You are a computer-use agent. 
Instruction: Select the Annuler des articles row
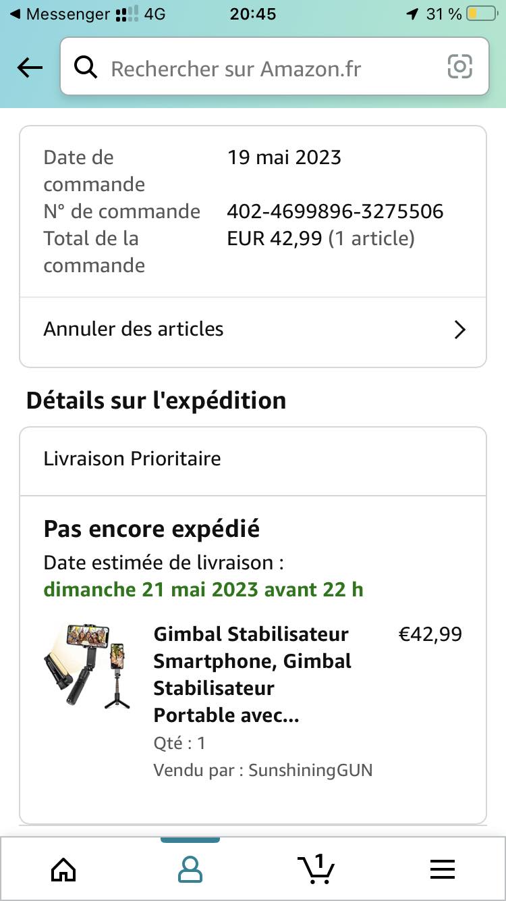[x=253, y=330]
